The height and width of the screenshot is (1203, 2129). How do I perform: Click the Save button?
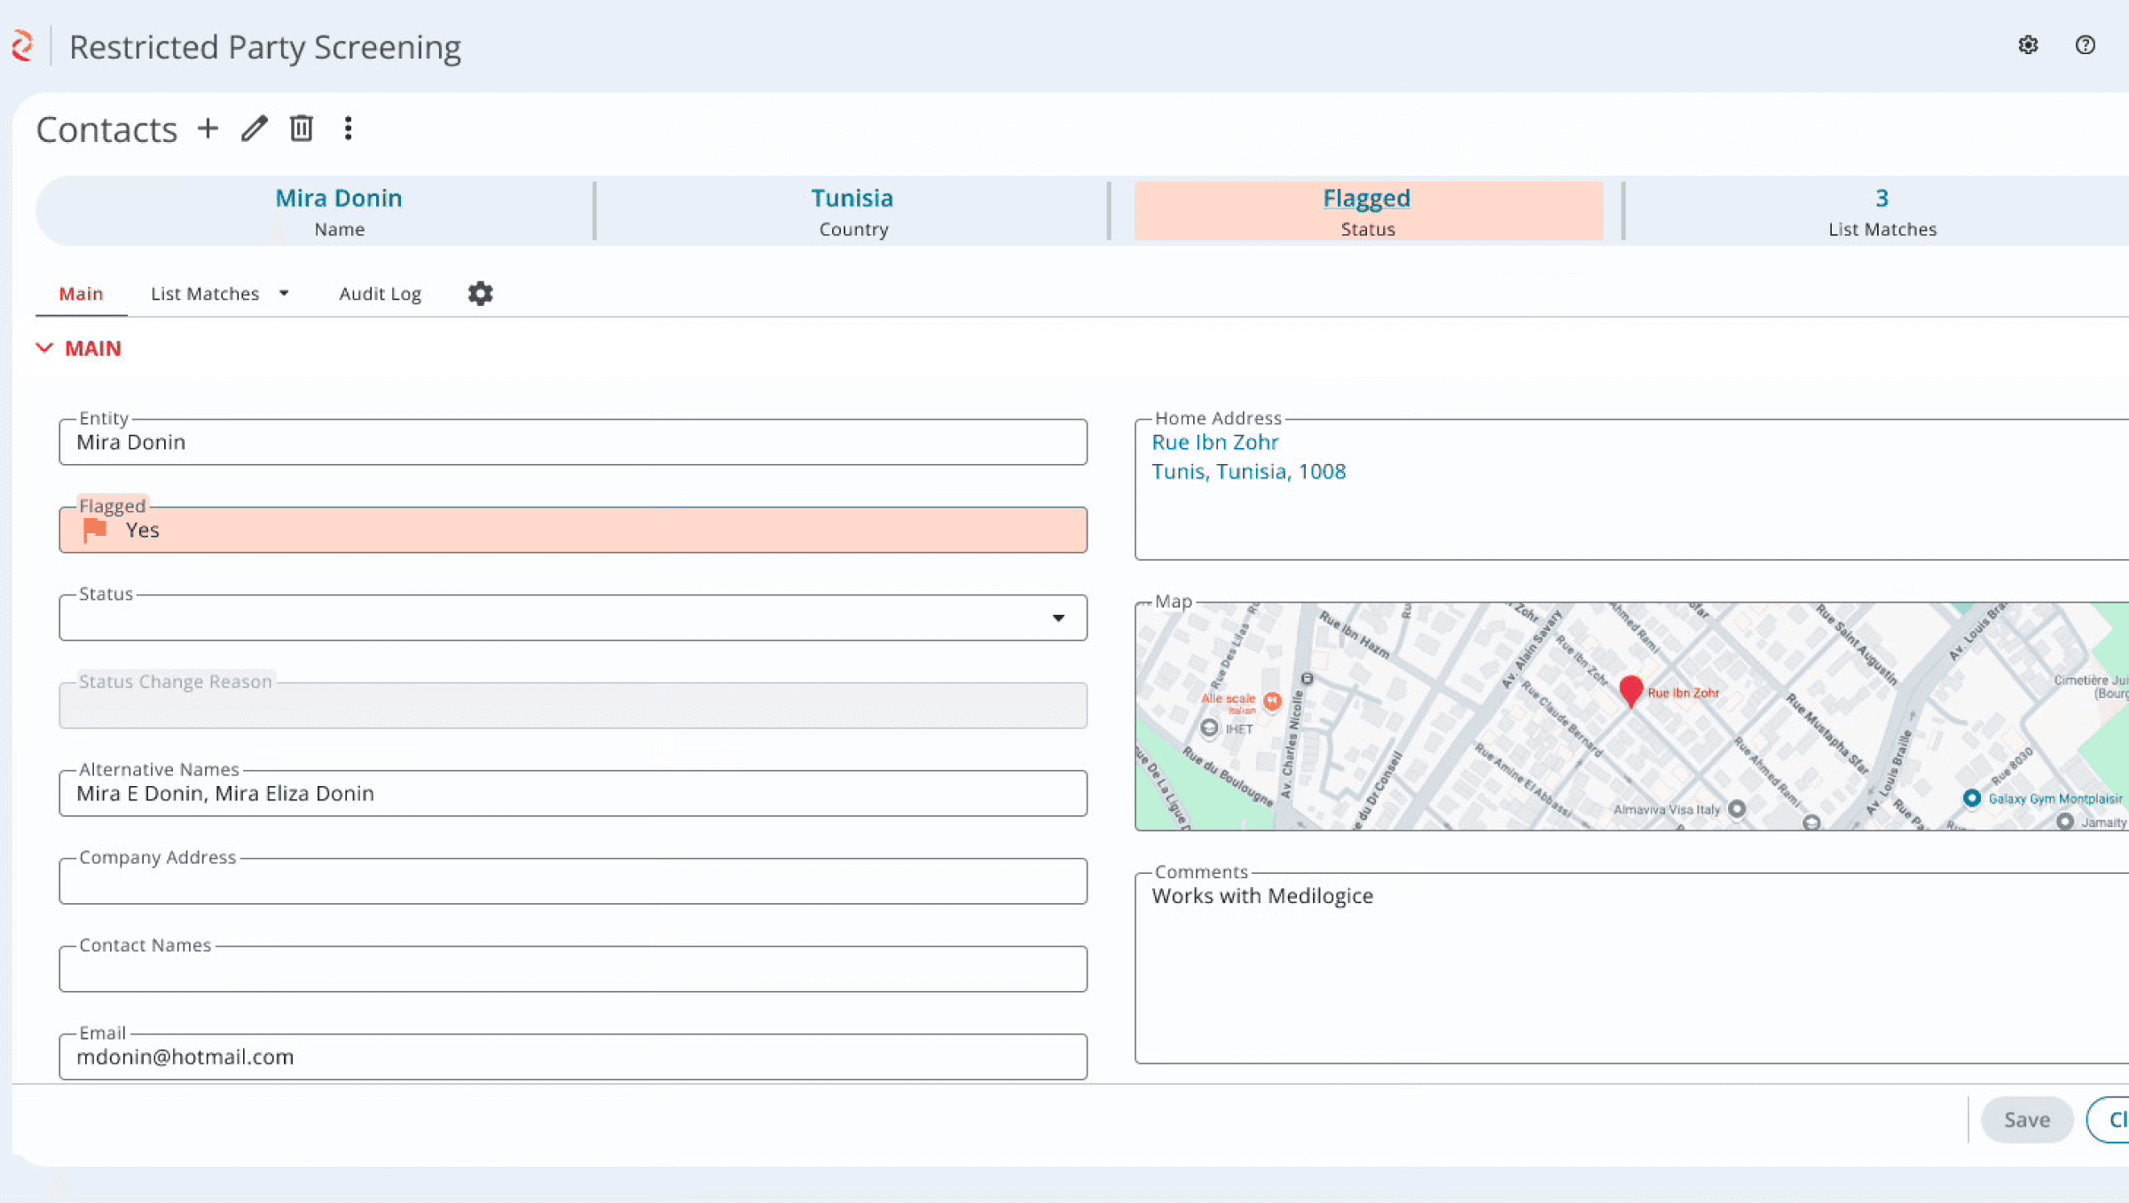click(2026, 1120)
